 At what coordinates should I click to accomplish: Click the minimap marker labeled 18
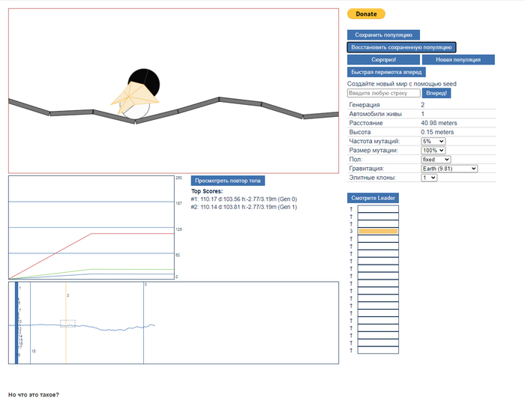pyautogui.click(x=31, y=323)
